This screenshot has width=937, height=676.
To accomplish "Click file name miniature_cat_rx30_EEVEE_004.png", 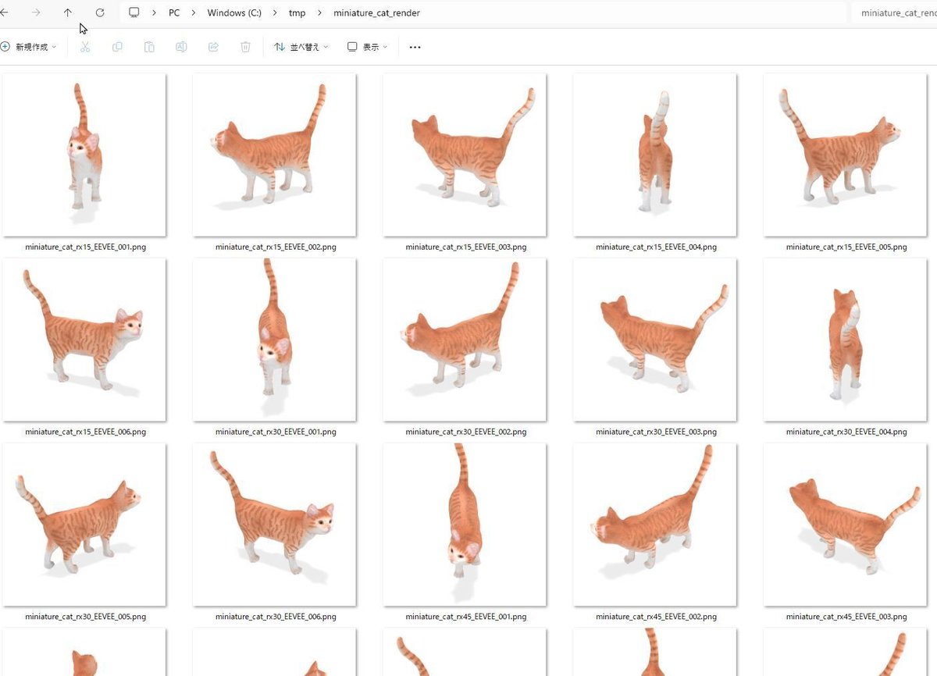I will pos(846,432).
